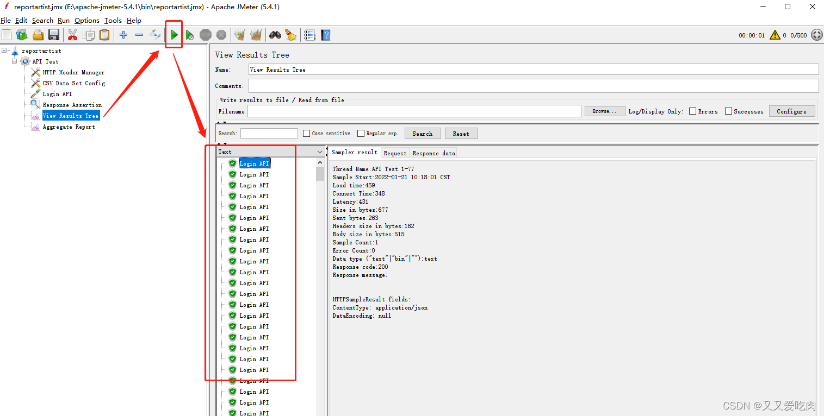
Task: Click the Open file folder icon
Action: coord(38,35)
